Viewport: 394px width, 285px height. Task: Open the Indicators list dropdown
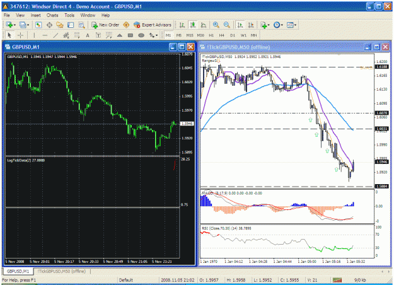(265, 25)
